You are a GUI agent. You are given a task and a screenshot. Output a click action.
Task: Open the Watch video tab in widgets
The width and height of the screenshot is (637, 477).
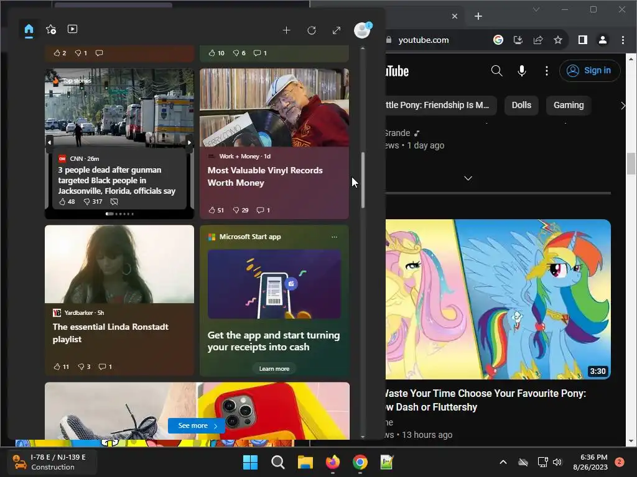click(72, 29)
